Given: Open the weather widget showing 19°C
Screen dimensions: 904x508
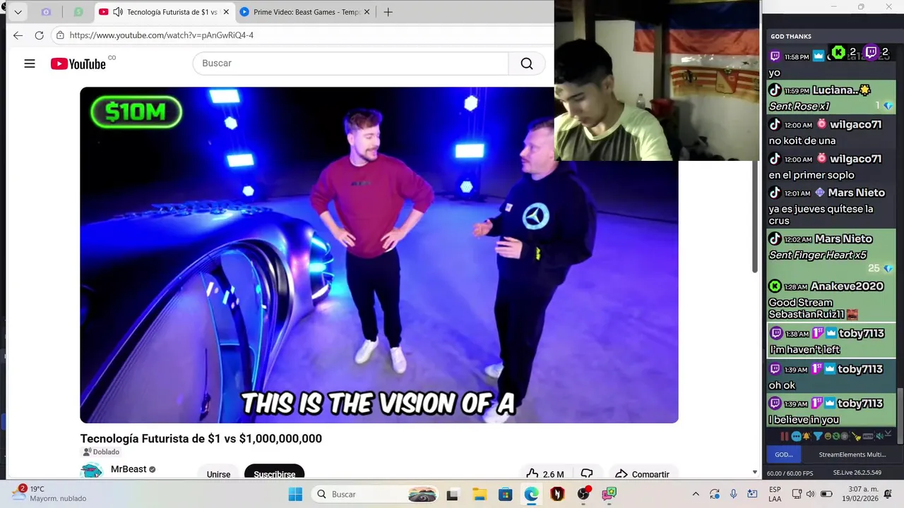Looking at the screenshot, I should click(48, 494).
